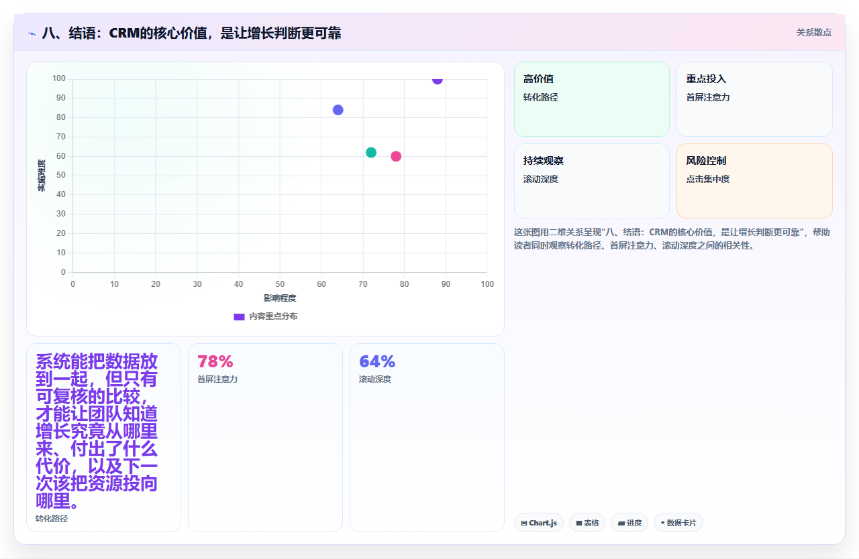Viewport: 859px width, 559px height.
Task: Click the teal scatter point
Action: click(x=371, y=152)
